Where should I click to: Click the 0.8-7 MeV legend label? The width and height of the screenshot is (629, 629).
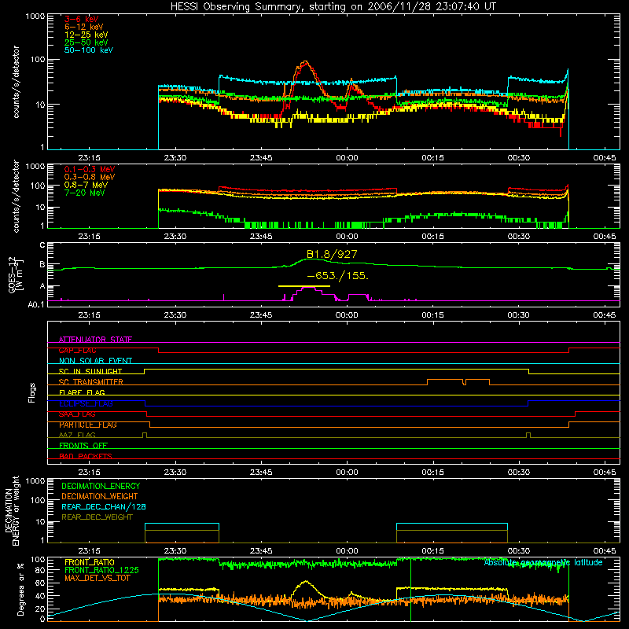(86, 185)
